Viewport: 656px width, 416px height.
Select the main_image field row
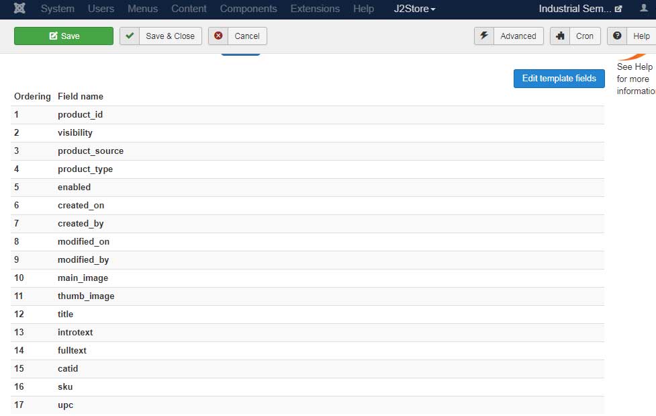coord(83,278)
